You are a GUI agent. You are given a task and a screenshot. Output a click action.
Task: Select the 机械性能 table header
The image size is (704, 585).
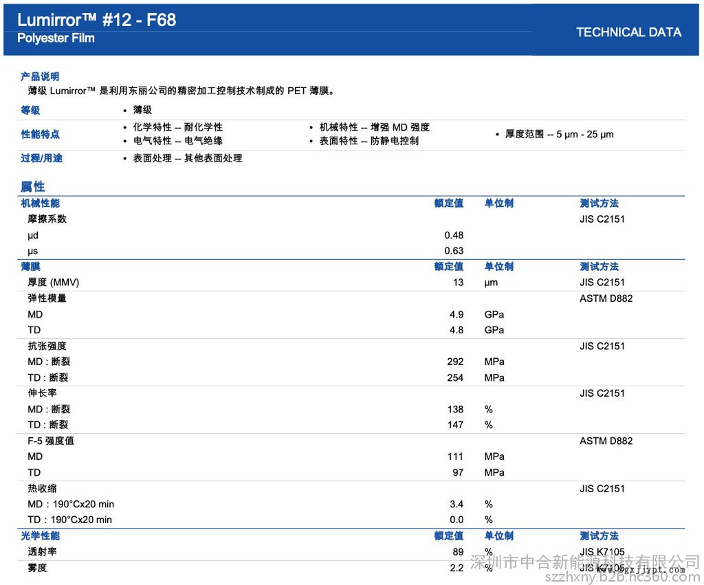point(40,203)
